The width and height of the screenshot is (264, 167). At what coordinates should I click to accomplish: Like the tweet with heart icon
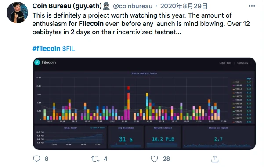pyautogui.click(x=154, y=159)
